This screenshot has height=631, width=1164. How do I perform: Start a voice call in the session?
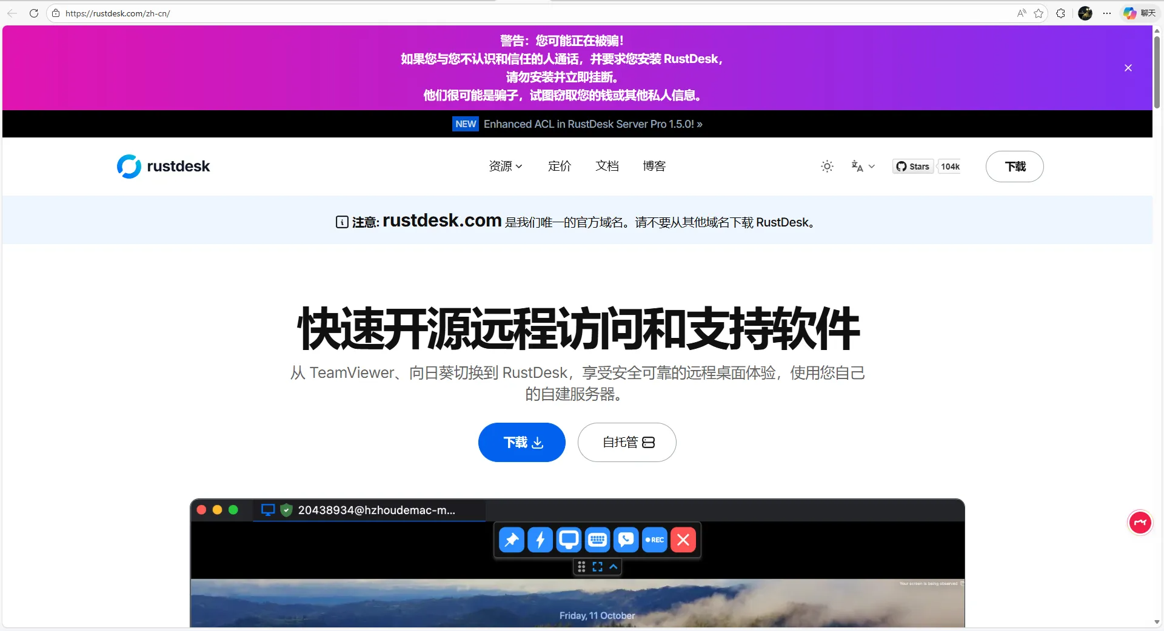tap(626, 540)
